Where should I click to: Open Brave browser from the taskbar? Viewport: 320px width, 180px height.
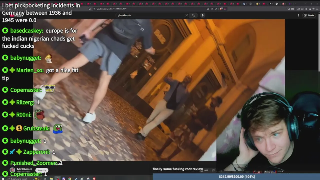tap(94, 179)
